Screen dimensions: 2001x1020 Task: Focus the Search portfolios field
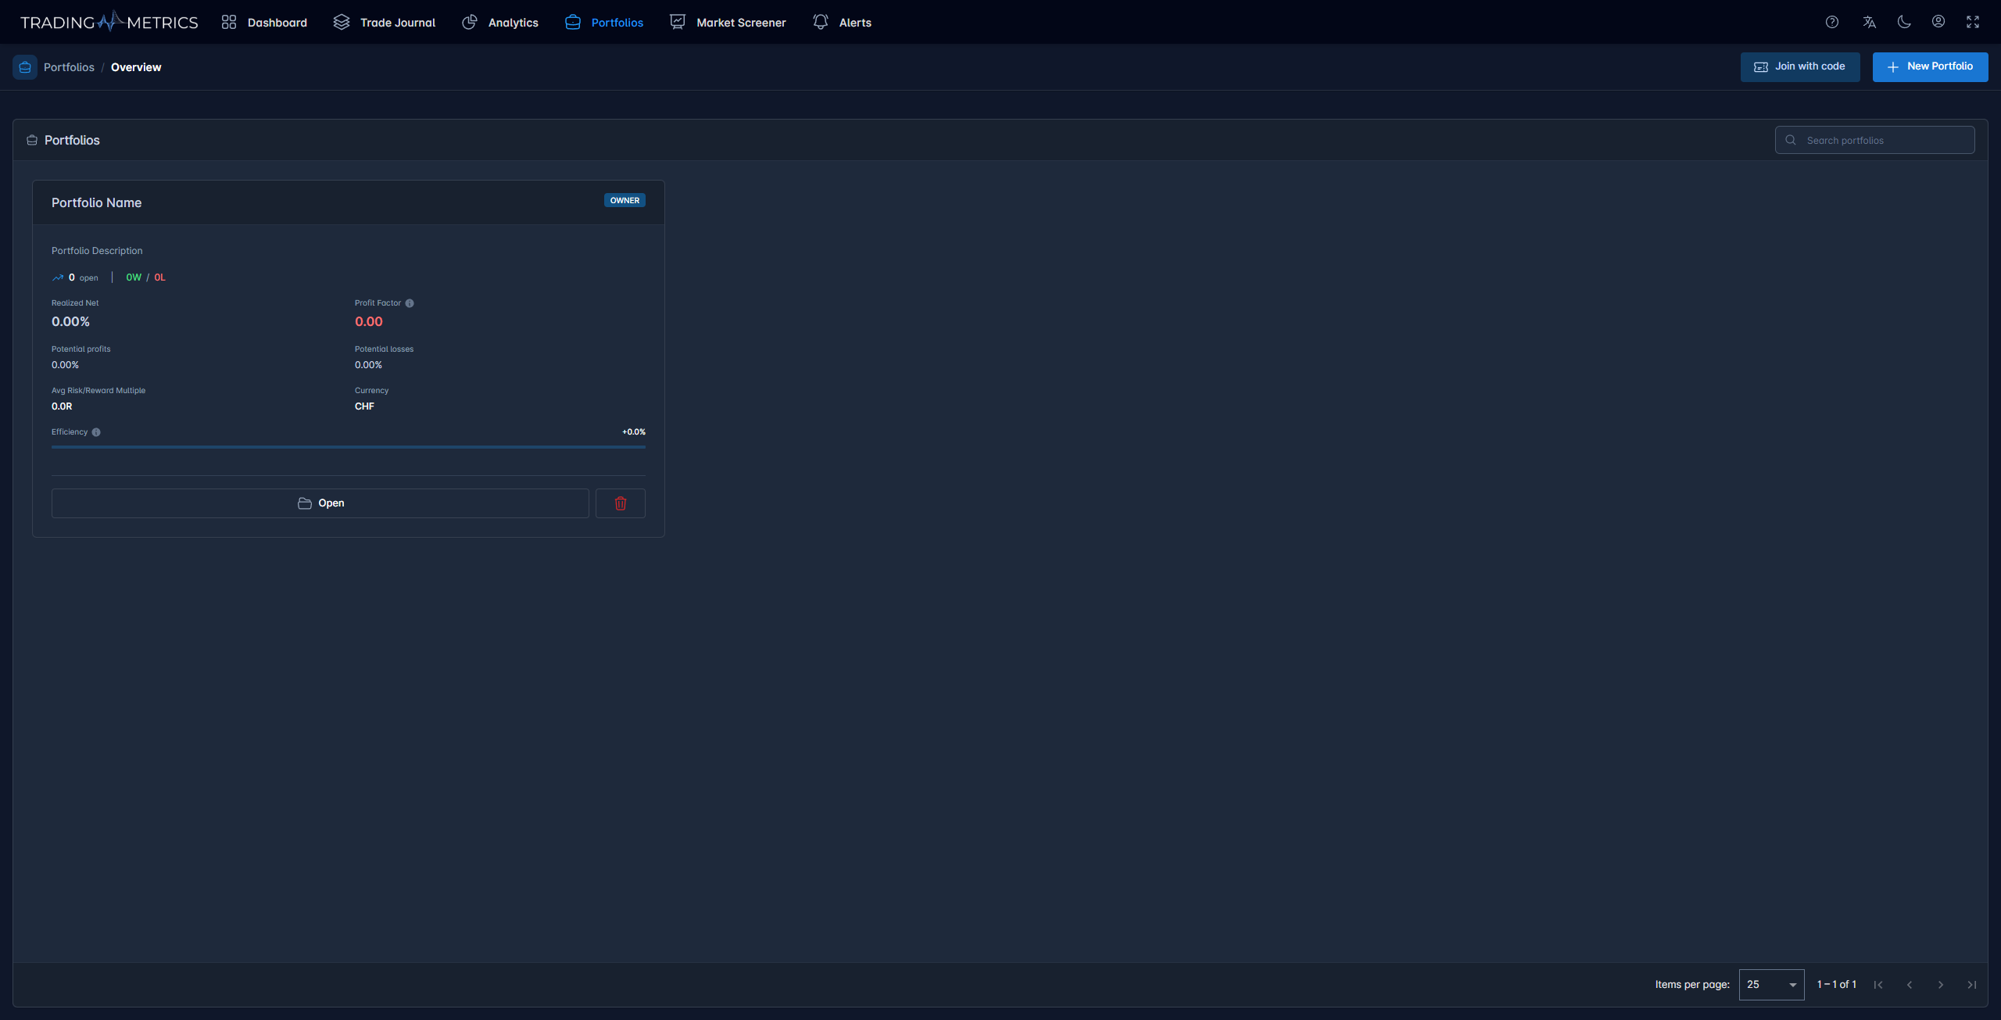click(x=1875, y=141)
